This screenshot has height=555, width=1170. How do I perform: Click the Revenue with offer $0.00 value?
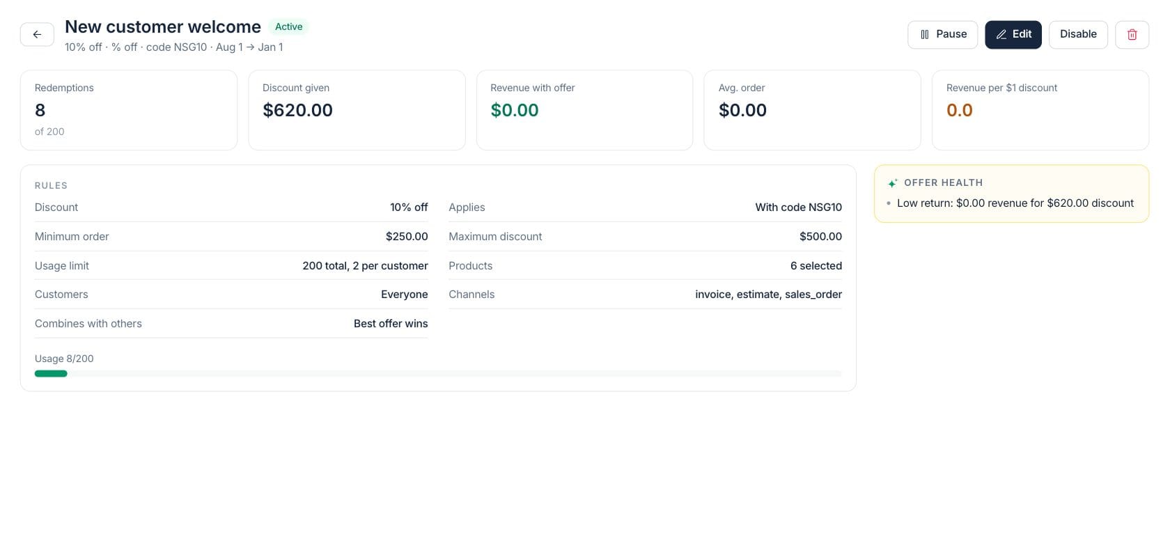pos(515,110)
